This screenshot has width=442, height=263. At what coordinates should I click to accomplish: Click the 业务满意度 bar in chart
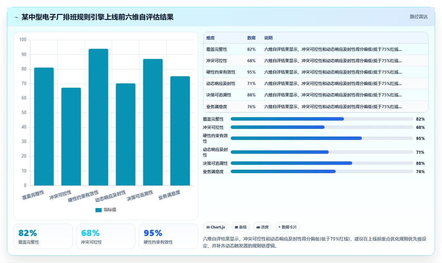[180, 131]
